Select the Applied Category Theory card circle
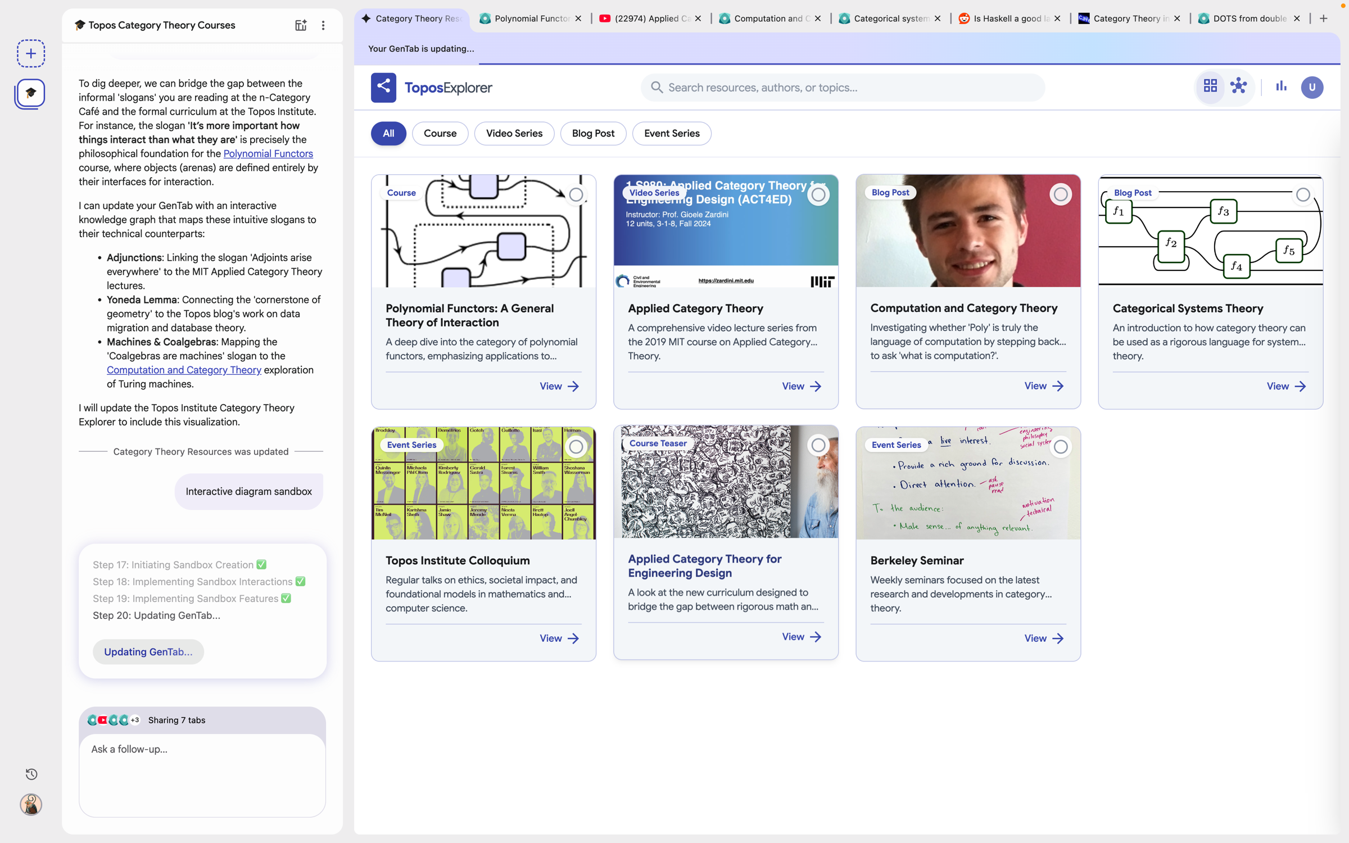Screen dimensions: 1349x843 tap(818, 195)
